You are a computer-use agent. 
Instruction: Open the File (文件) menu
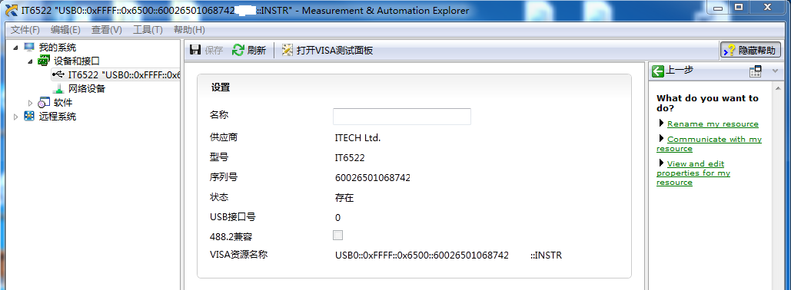[25, 30]
